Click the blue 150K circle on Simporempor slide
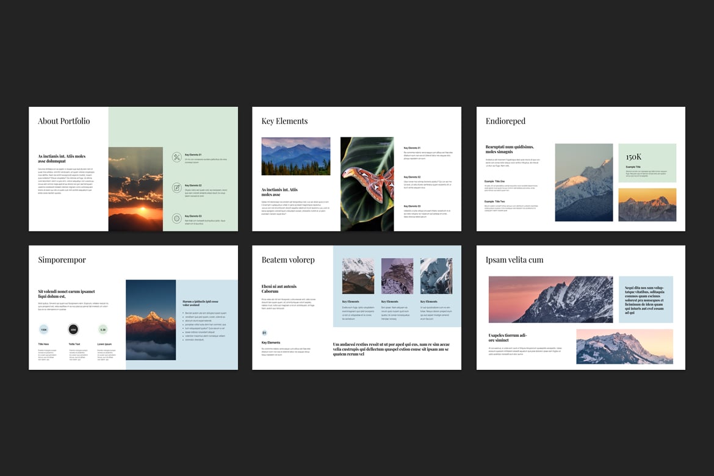This screenshot has height=476, width=714. pos(44,330)
